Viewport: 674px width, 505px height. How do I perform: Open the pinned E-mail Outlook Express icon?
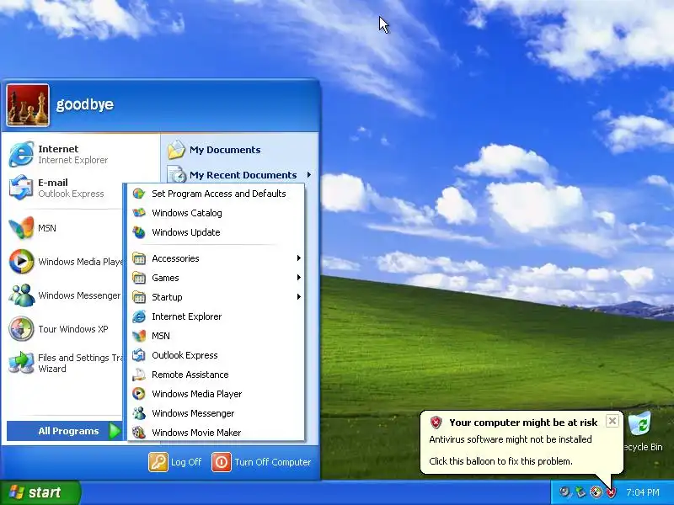click(x=21, y=188)
